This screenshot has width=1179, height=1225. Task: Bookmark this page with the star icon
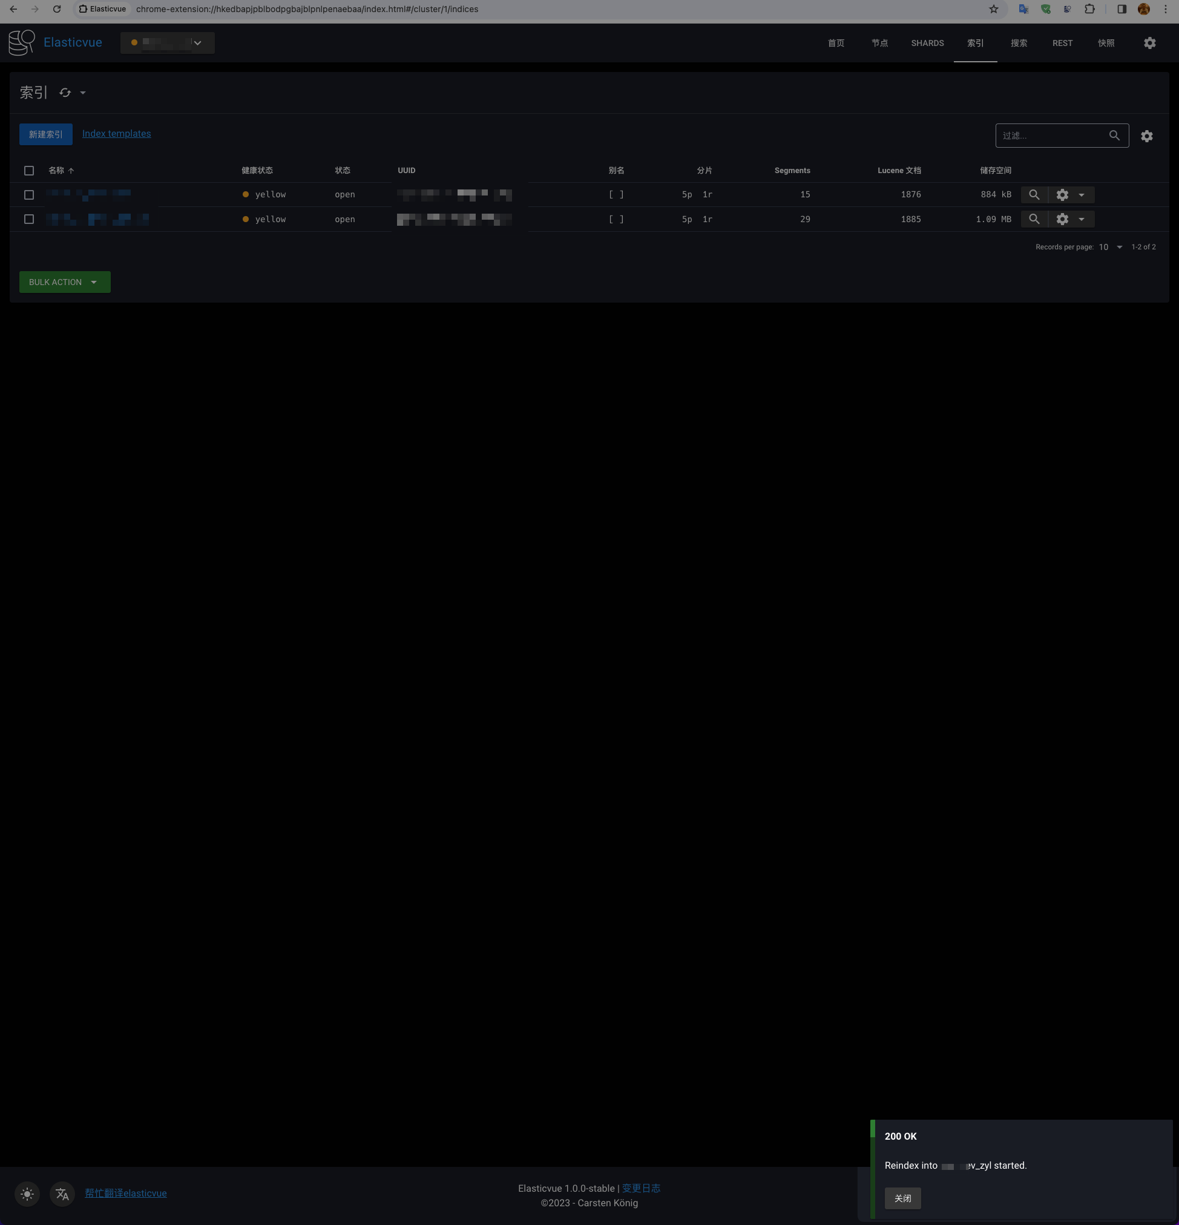tap(993, 9)
